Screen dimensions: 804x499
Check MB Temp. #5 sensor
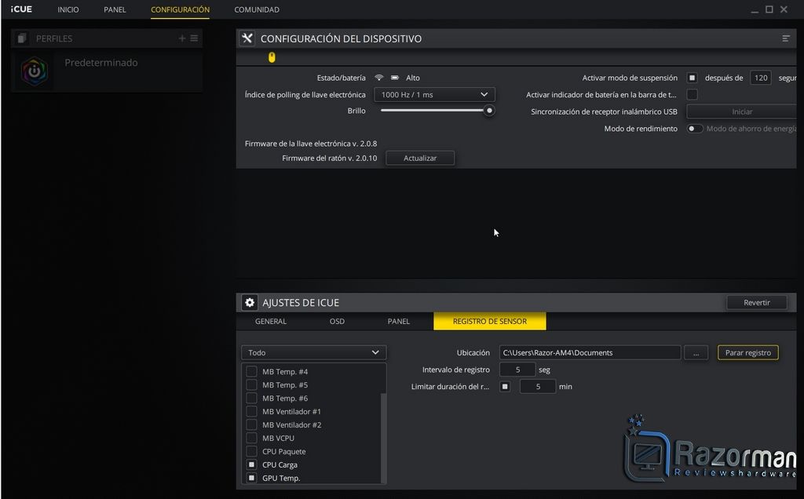[x=251, y=384]
